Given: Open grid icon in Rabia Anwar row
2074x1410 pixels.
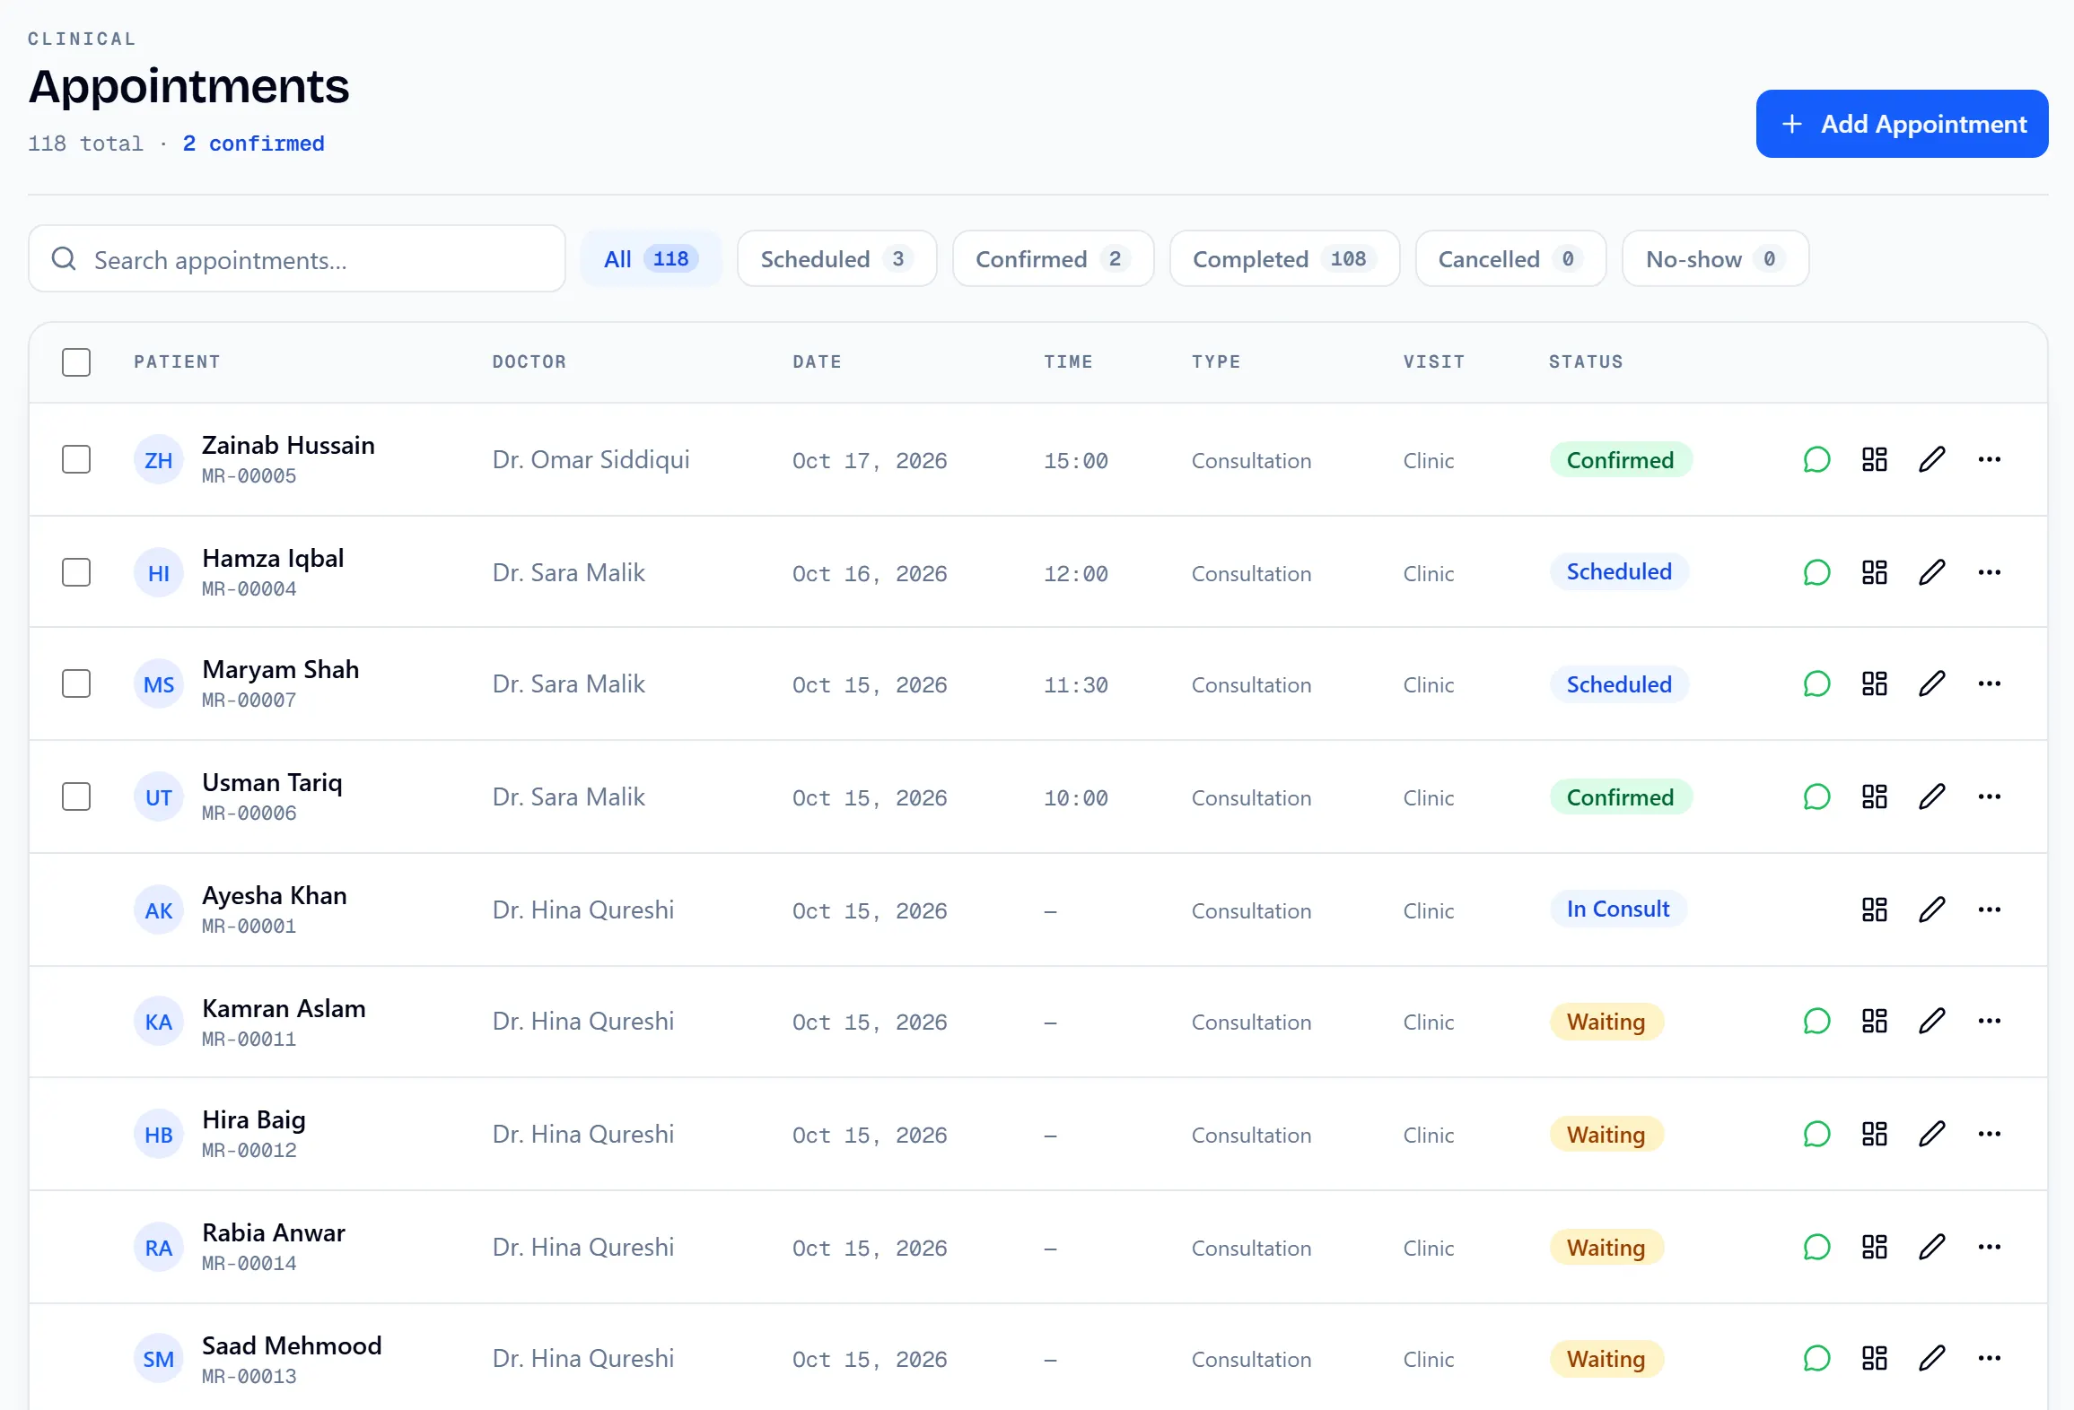Looking at the screenshot, I should (1874, 1247).
